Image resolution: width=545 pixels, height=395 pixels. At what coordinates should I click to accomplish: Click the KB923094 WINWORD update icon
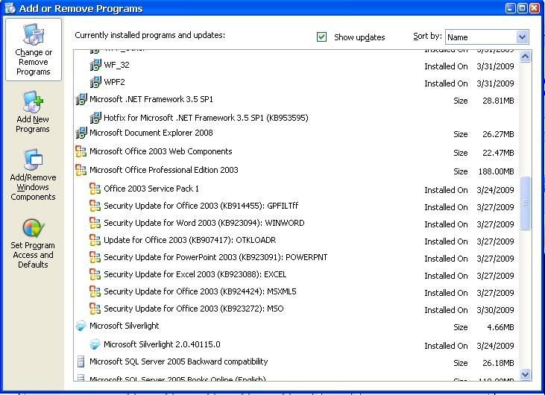95,223
